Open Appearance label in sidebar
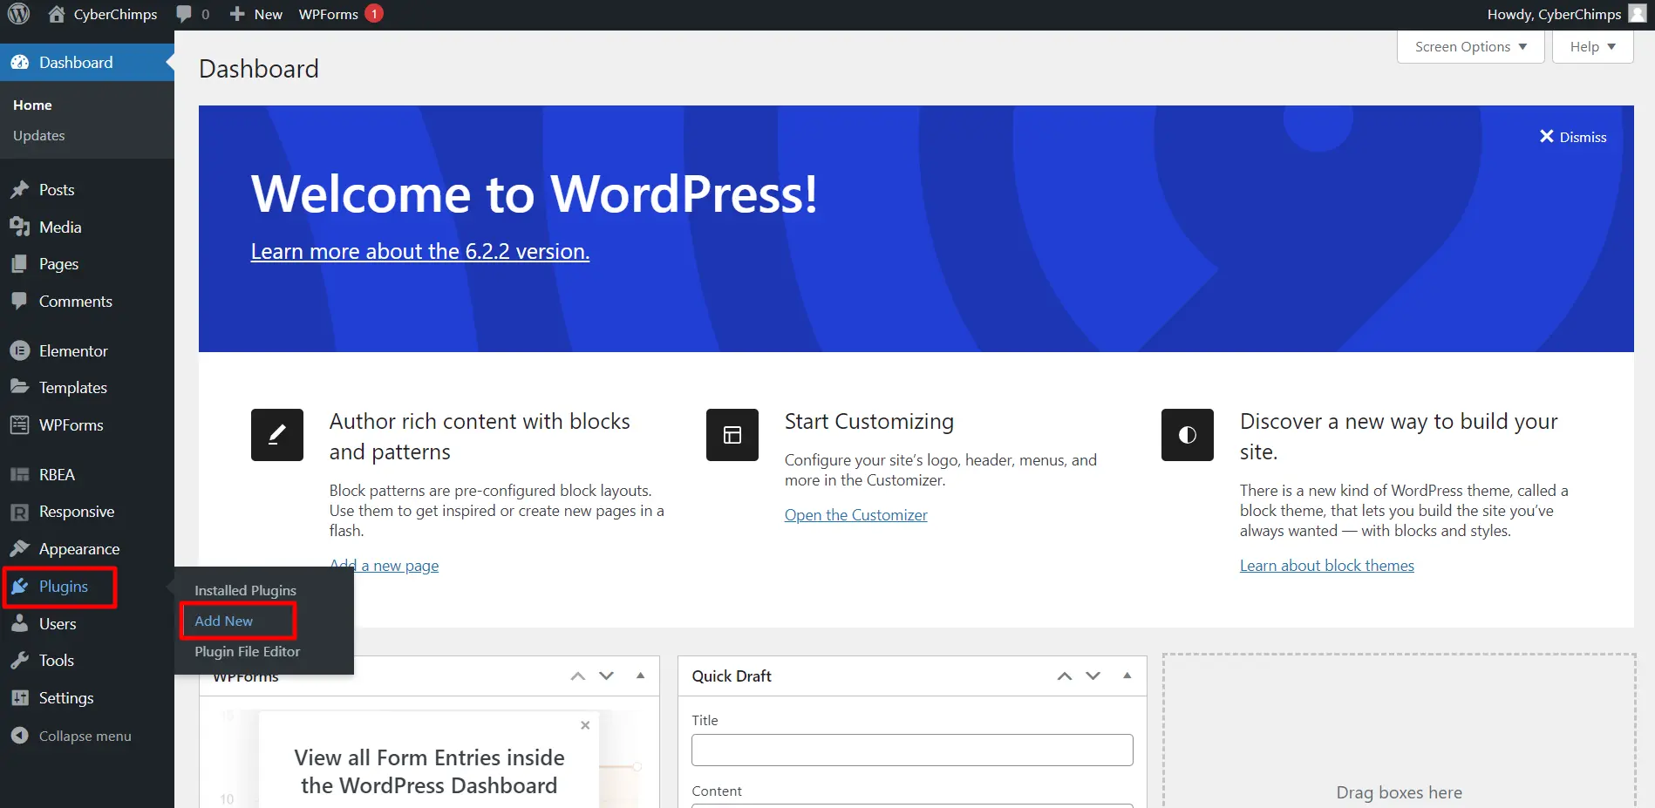 point(79,548)
